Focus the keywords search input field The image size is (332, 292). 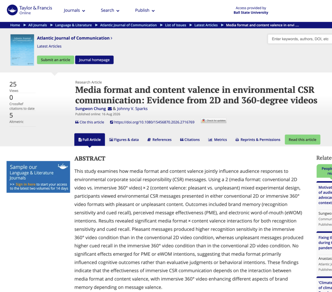click(300, 39)
